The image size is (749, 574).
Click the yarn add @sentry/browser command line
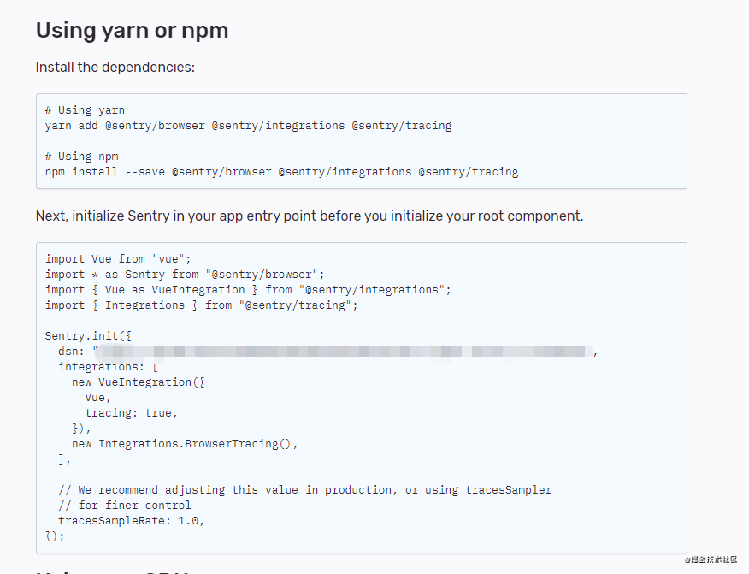coord(248,125)
